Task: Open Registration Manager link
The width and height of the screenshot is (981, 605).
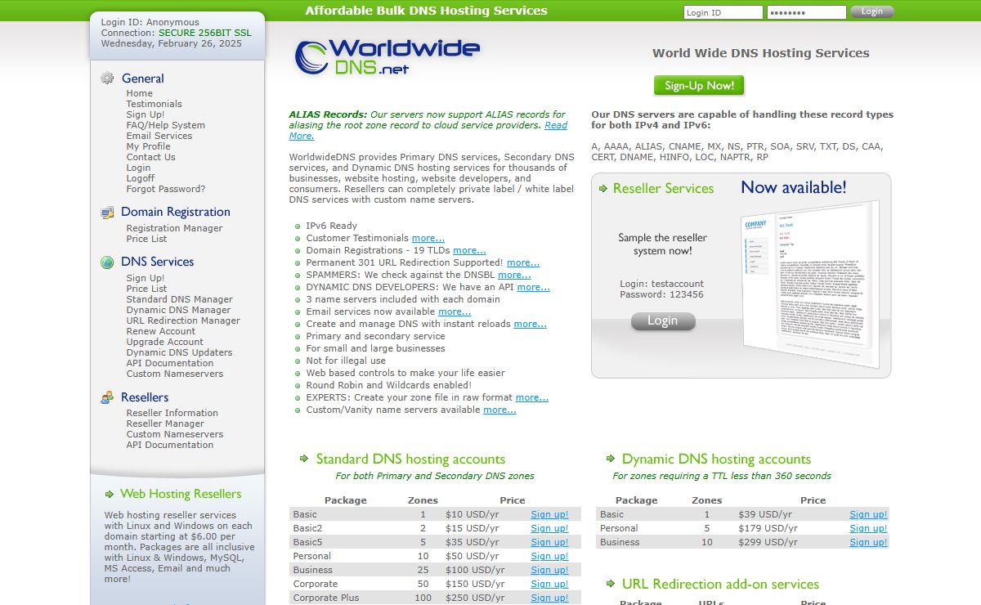Action: (x=174, y=228)
